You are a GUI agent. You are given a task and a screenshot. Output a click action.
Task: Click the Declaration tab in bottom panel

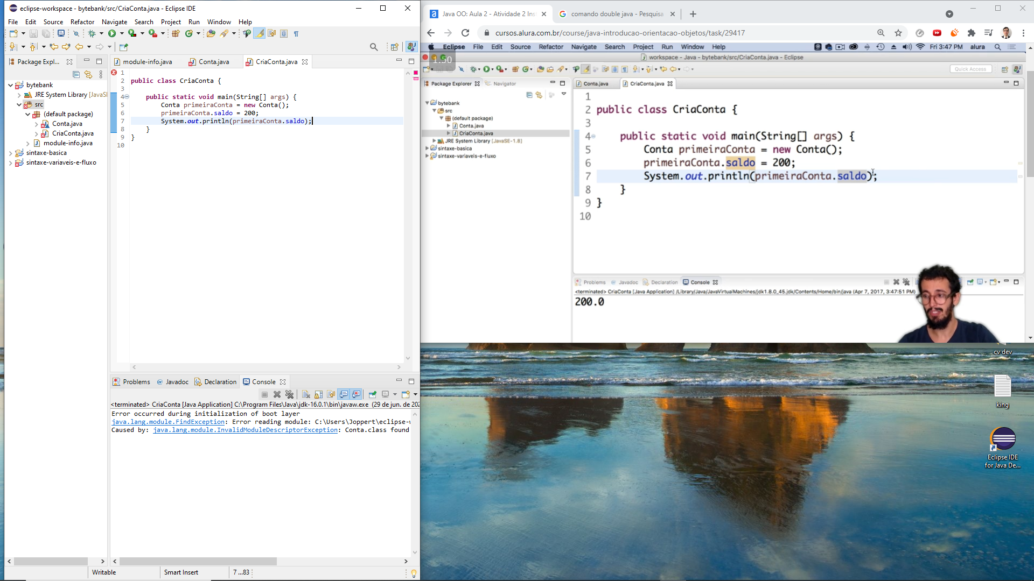pos(219,381)
